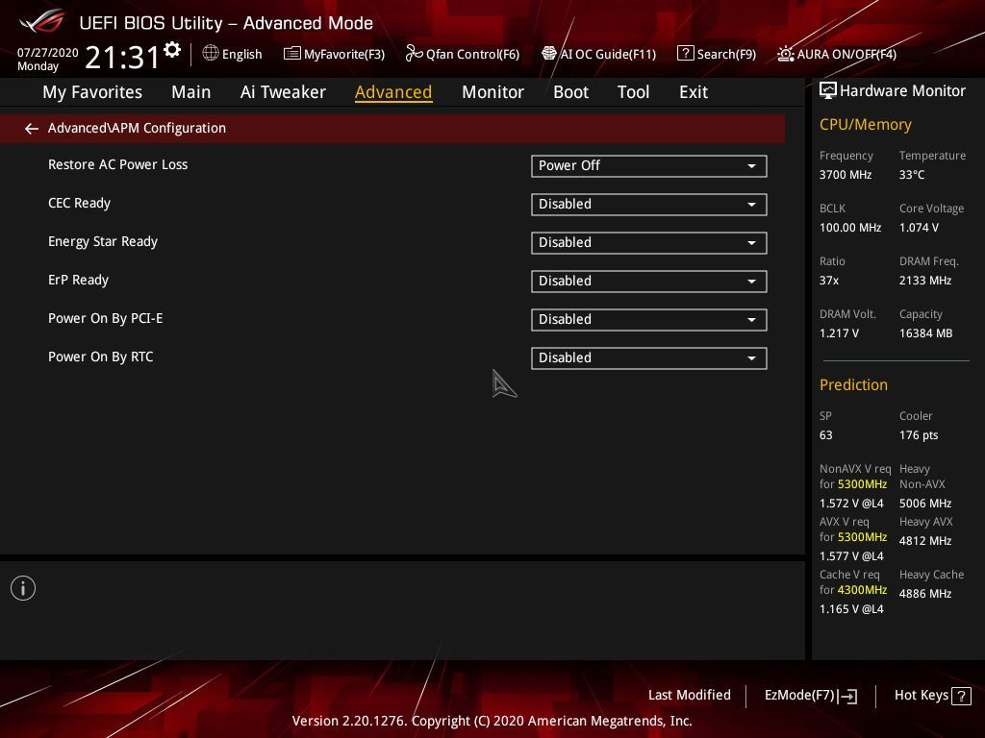Select the ErP Ready label
Screen dimensions: 985x738
[x=79, y=280]
